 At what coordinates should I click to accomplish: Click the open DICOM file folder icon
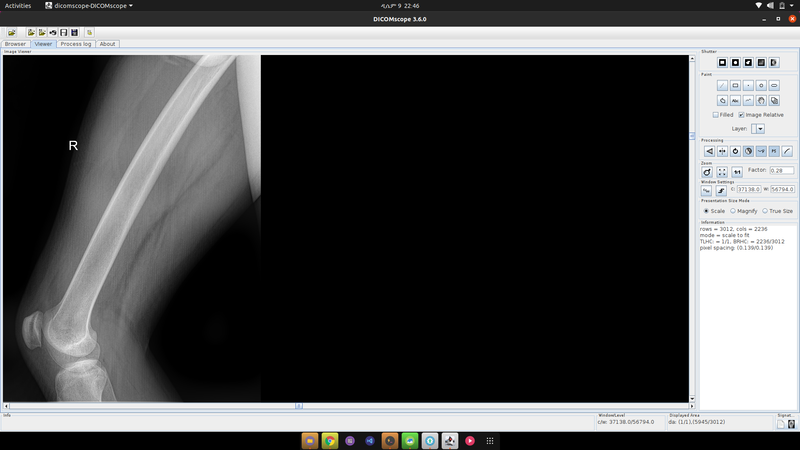tap(12, 32)
